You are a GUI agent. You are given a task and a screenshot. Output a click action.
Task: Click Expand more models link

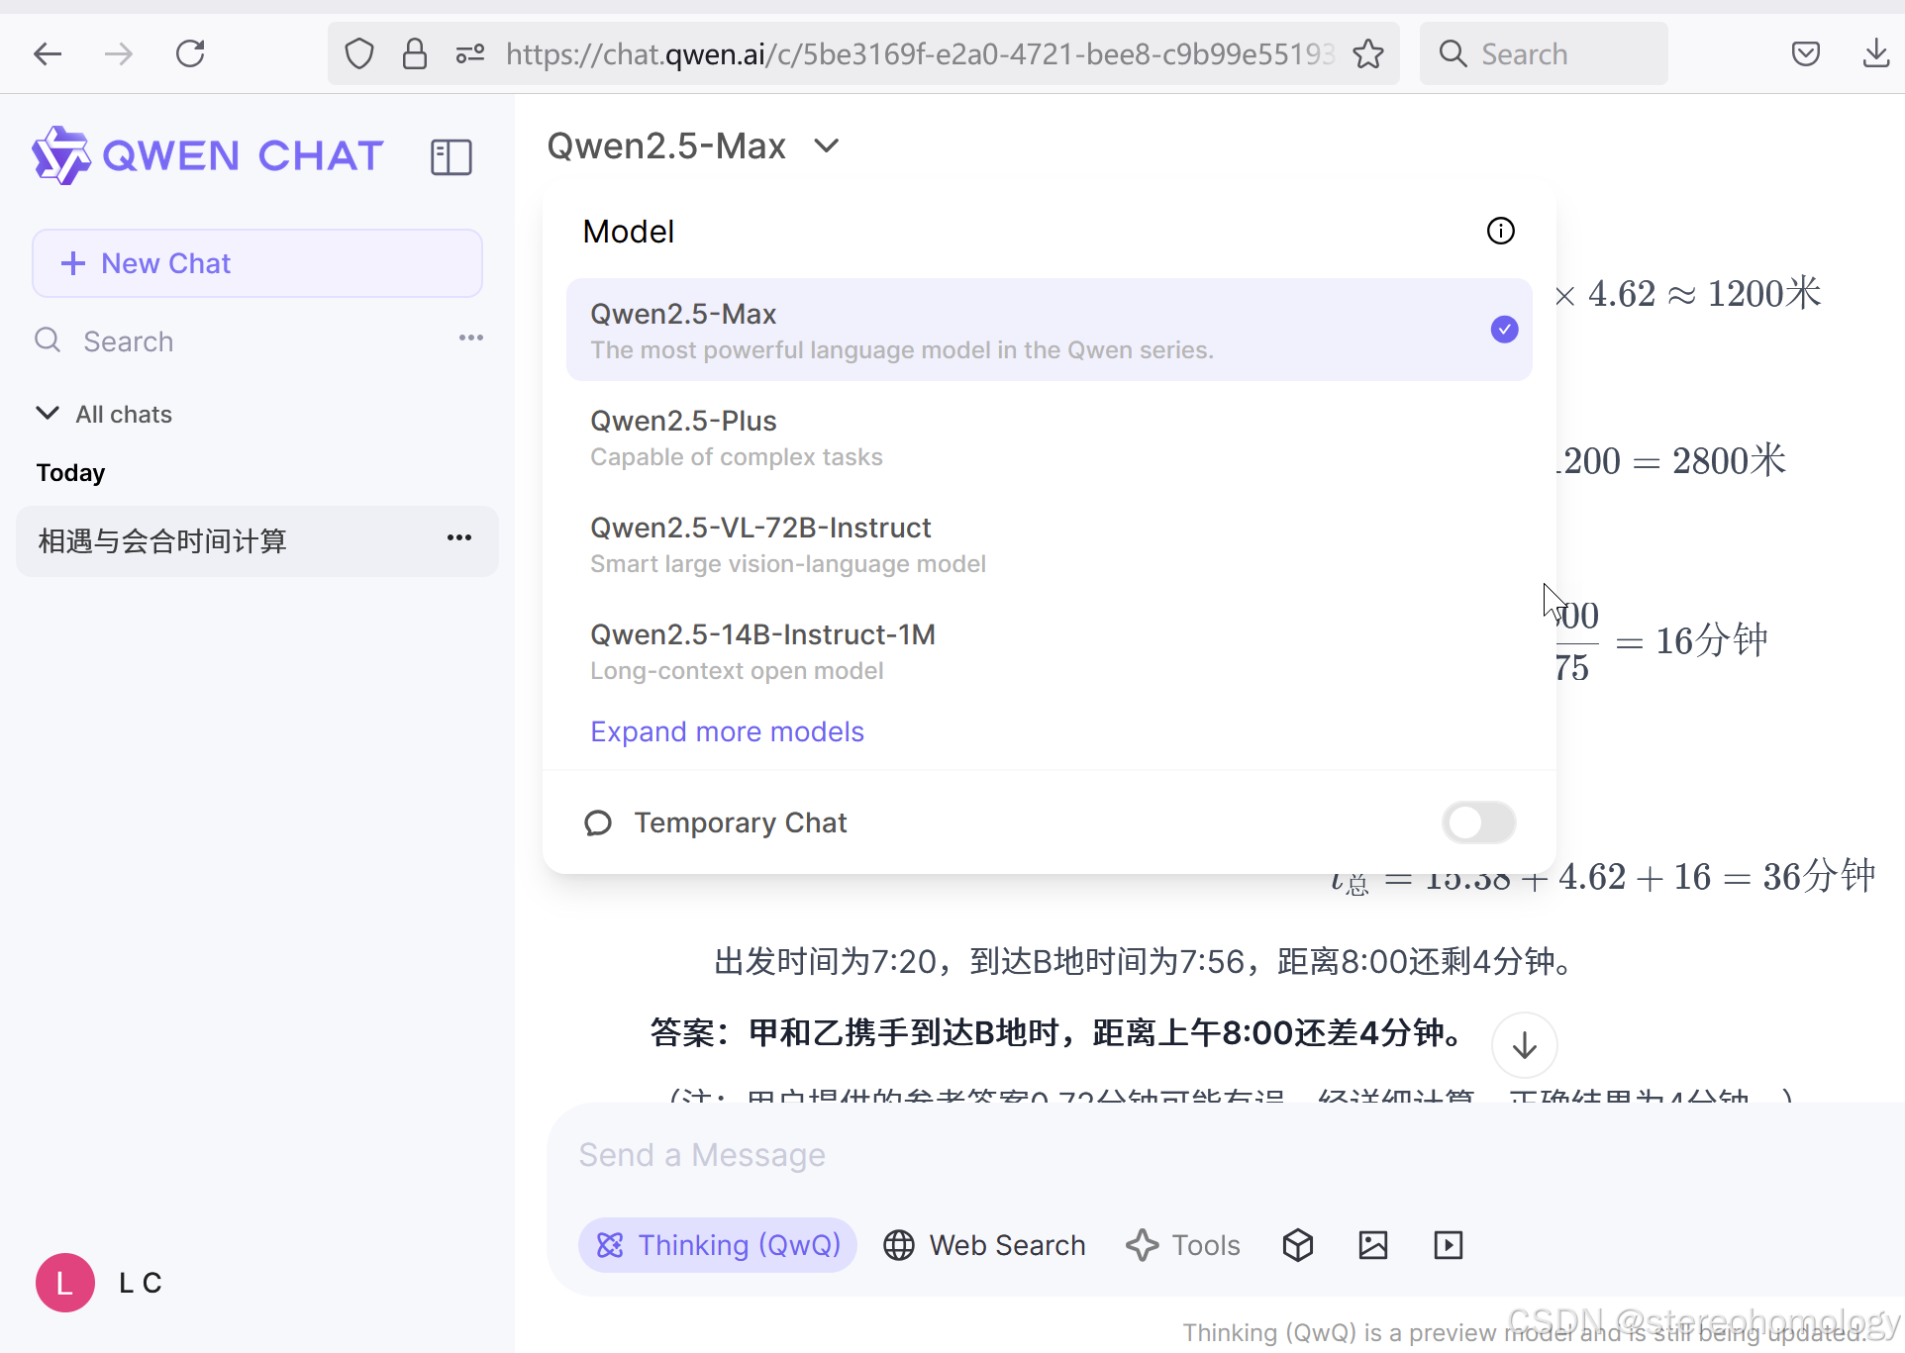(727, 731)
